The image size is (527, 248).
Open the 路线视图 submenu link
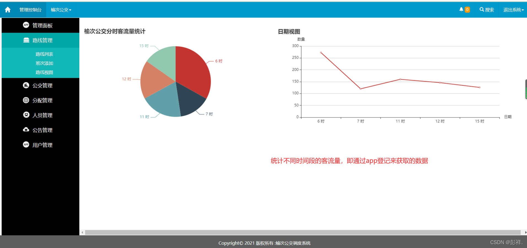coord(44,72)
